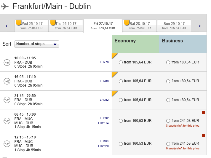Pick Economy fare for the 21:45 flight LH982
The height and width of the screenshot is (158, 211).
click(x=121, y=100)
